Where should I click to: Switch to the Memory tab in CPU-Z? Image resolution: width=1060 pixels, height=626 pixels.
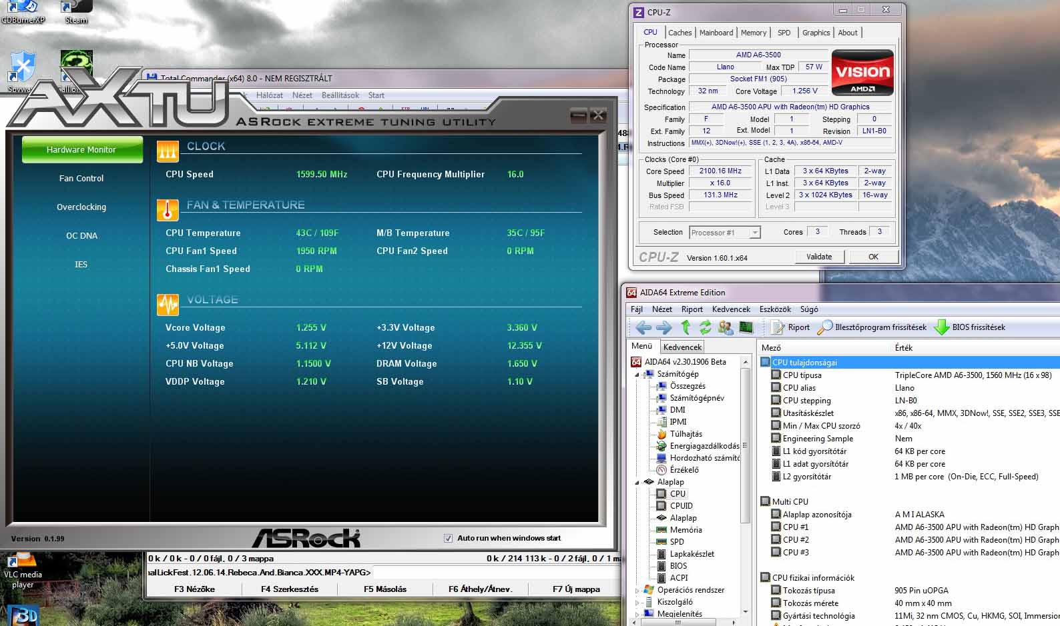point(753,33)
